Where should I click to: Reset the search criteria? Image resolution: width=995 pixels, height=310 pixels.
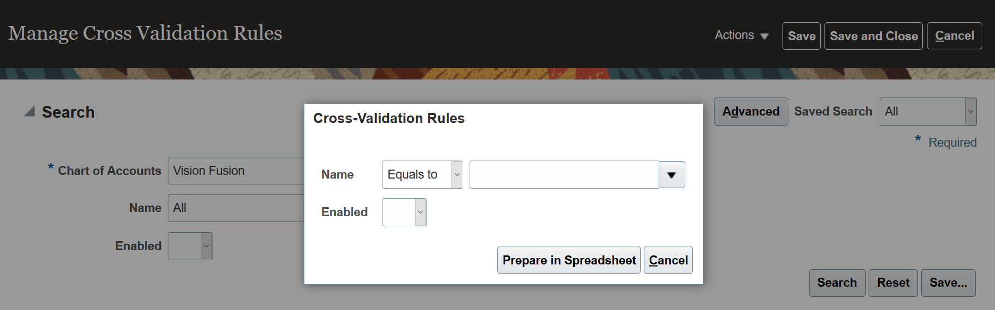click(x=893, y=283)
